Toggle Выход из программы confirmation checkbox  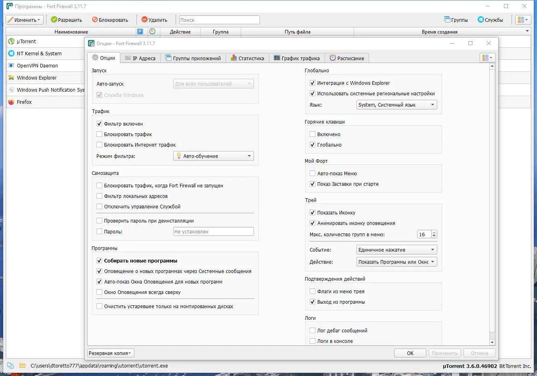point(313,302)
